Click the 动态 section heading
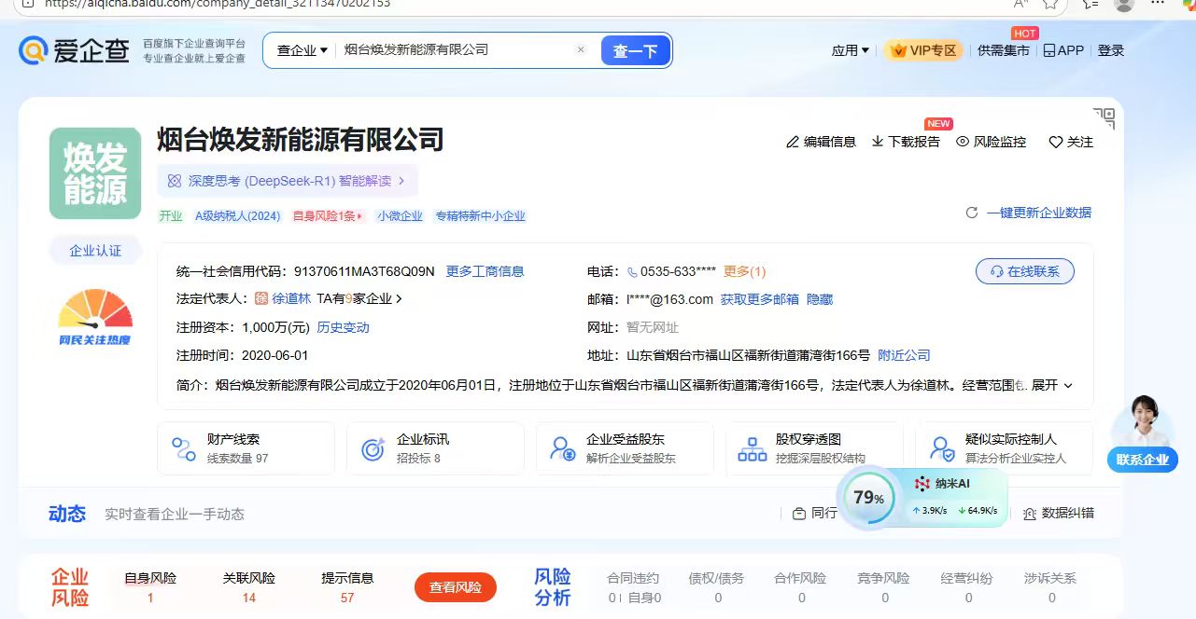This screenshot has height=619, width=1196. click(x=67, y=514)
